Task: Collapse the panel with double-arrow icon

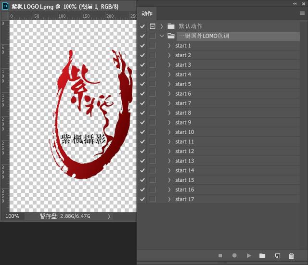Action: coord(295,3)
